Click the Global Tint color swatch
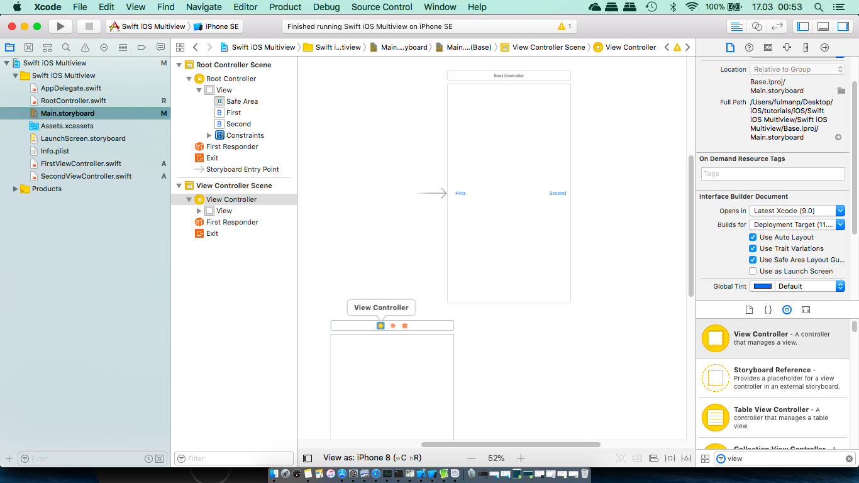The width and height of the screenshot is (859, 483). pos(763,286)
